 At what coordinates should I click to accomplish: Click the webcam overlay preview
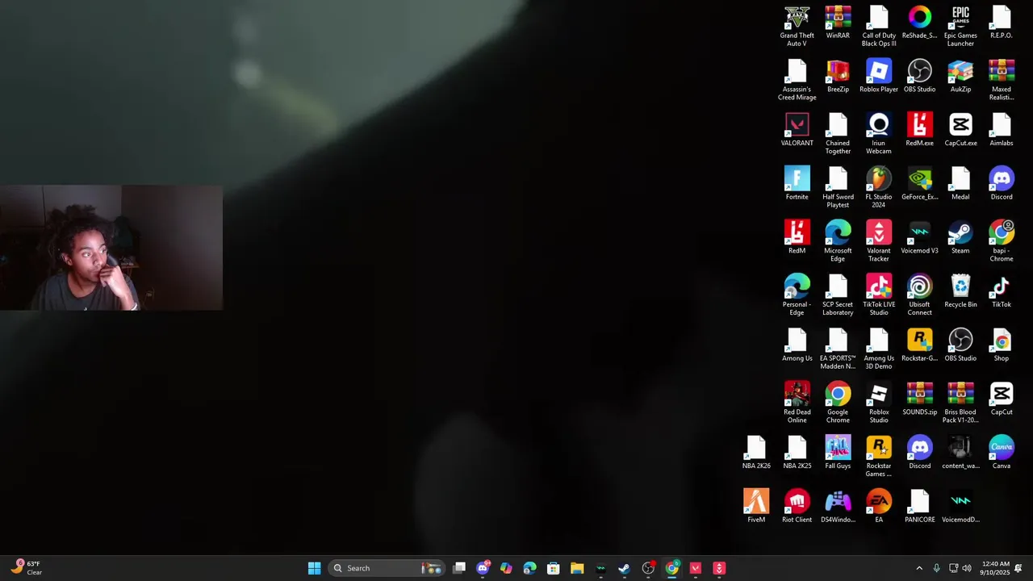pos(111,248)
